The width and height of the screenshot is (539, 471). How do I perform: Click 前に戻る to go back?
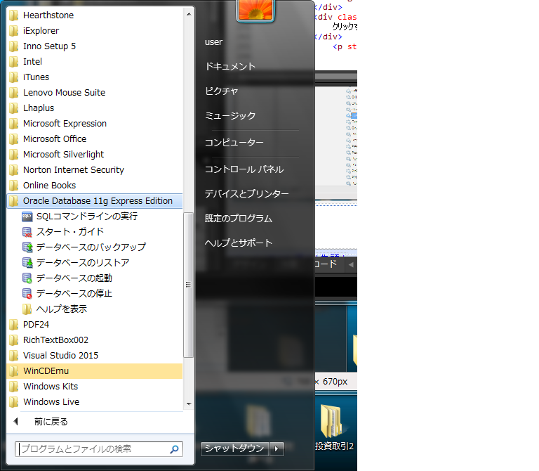coord(51,422)
